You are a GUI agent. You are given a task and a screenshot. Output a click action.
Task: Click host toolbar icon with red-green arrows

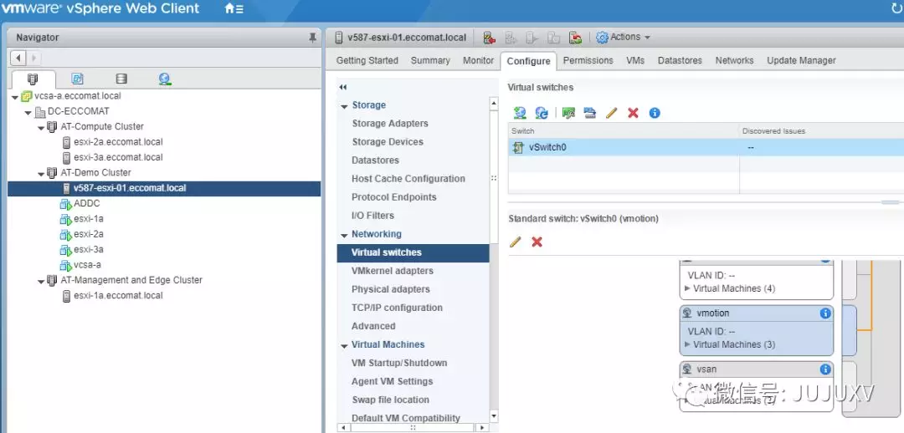click(575, 38)
